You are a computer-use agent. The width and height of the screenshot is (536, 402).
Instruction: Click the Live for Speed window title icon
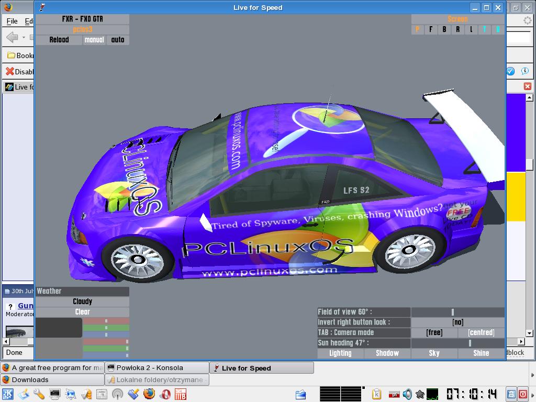point(42,7)
